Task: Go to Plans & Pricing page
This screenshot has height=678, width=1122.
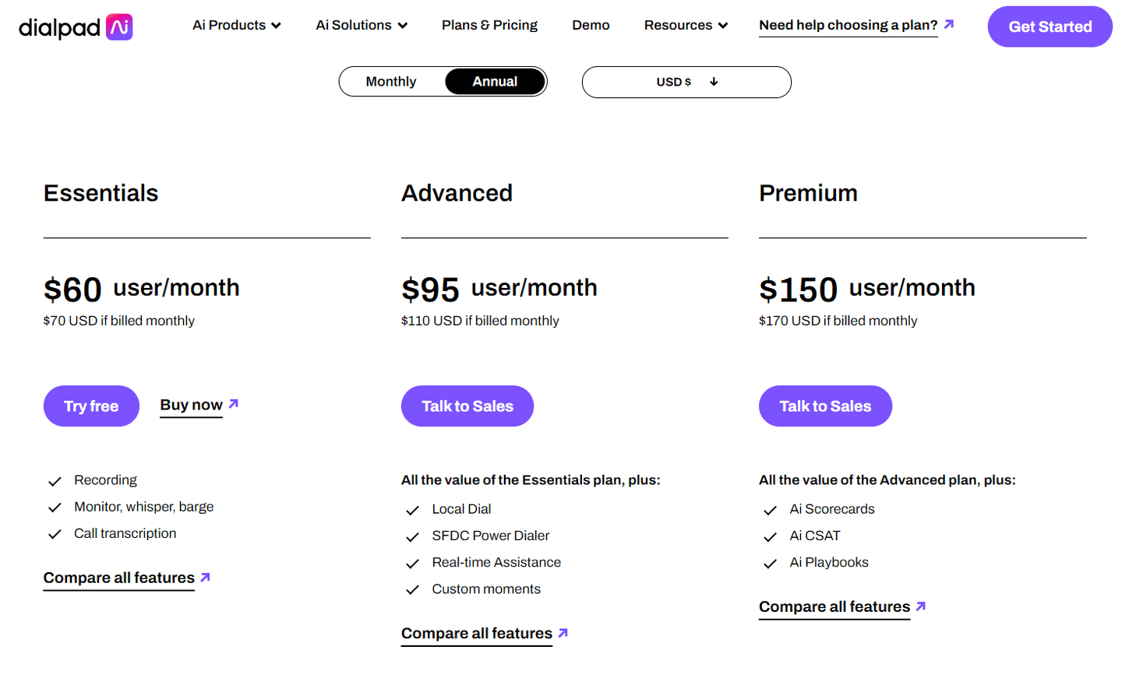Action: click(489, 25)
